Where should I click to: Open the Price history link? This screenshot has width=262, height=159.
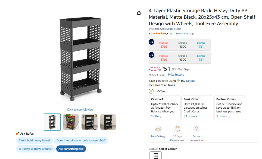[x=176, y=74]
